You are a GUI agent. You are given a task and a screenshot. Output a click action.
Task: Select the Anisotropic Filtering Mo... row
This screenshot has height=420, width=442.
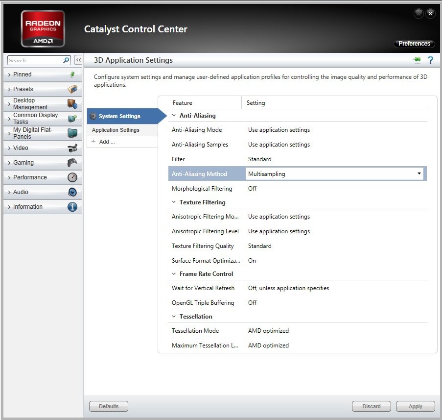click(x=298, y=217)
